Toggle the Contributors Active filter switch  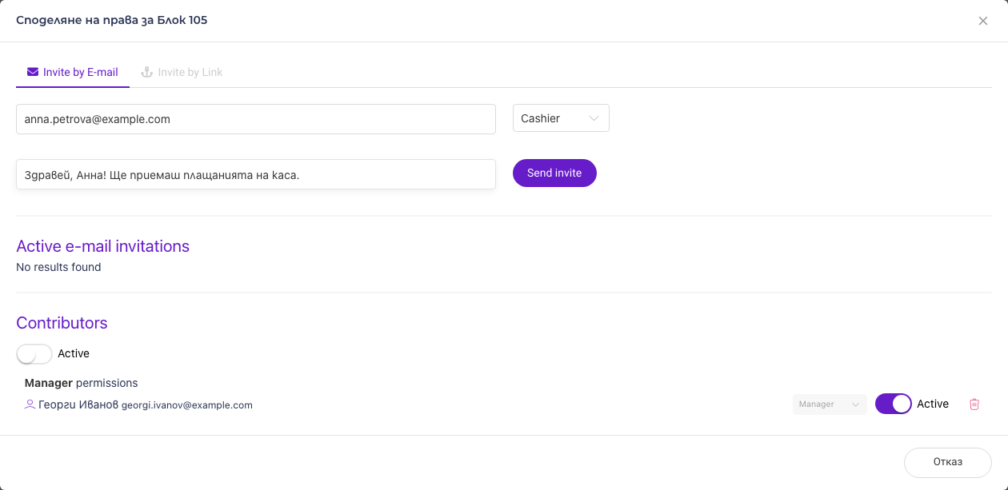[x=34, y=353]
